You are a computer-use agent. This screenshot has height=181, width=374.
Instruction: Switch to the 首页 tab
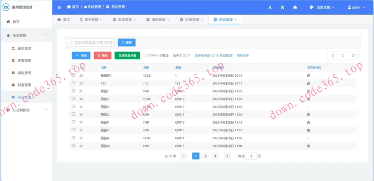pyautogui.click(x=63, y=19)
